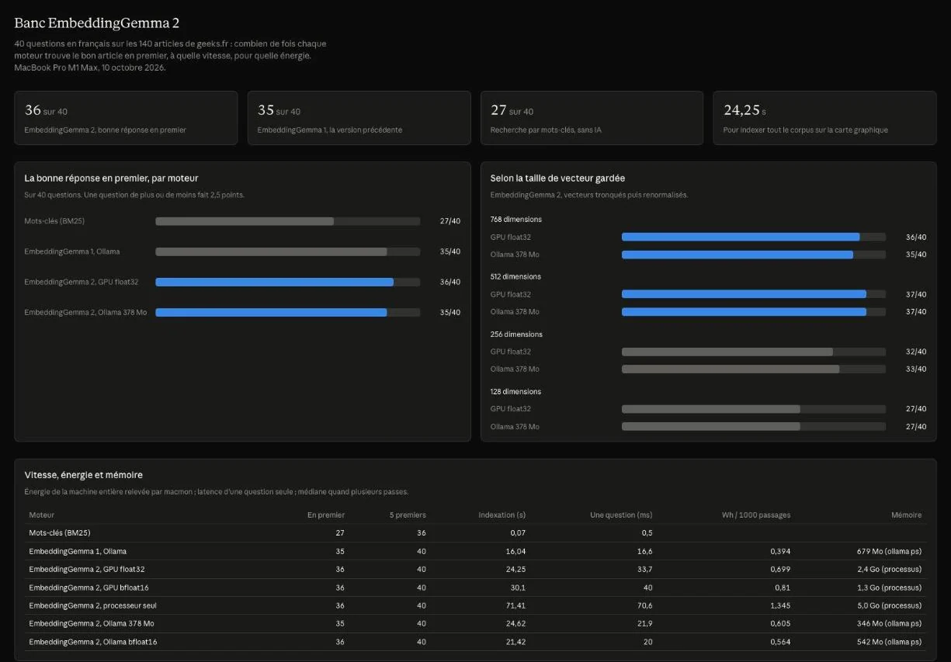Click the "0,07" indexation value
This screenshot has width=951, height=662.
518,533
